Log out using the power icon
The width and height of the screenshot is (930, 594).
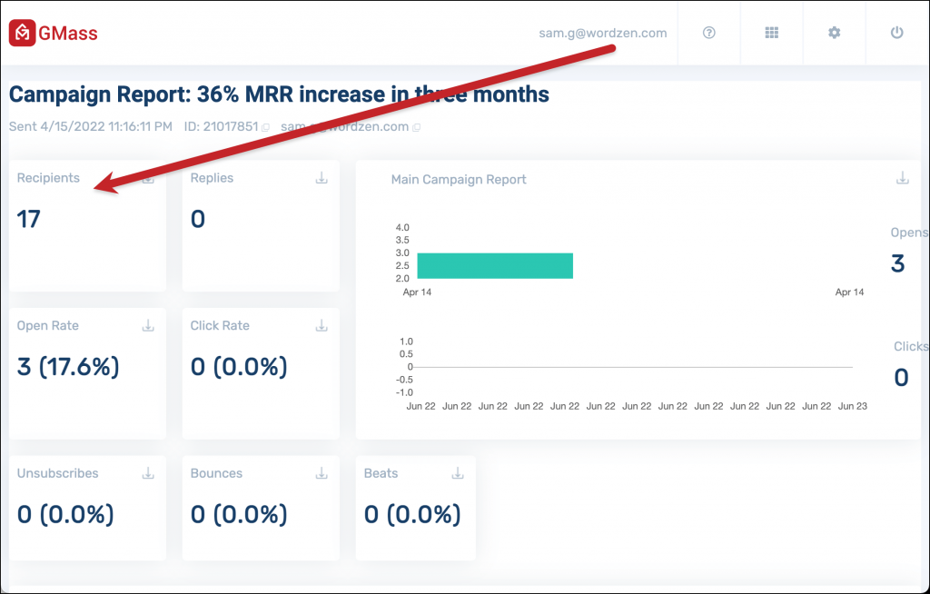point(895,32)
